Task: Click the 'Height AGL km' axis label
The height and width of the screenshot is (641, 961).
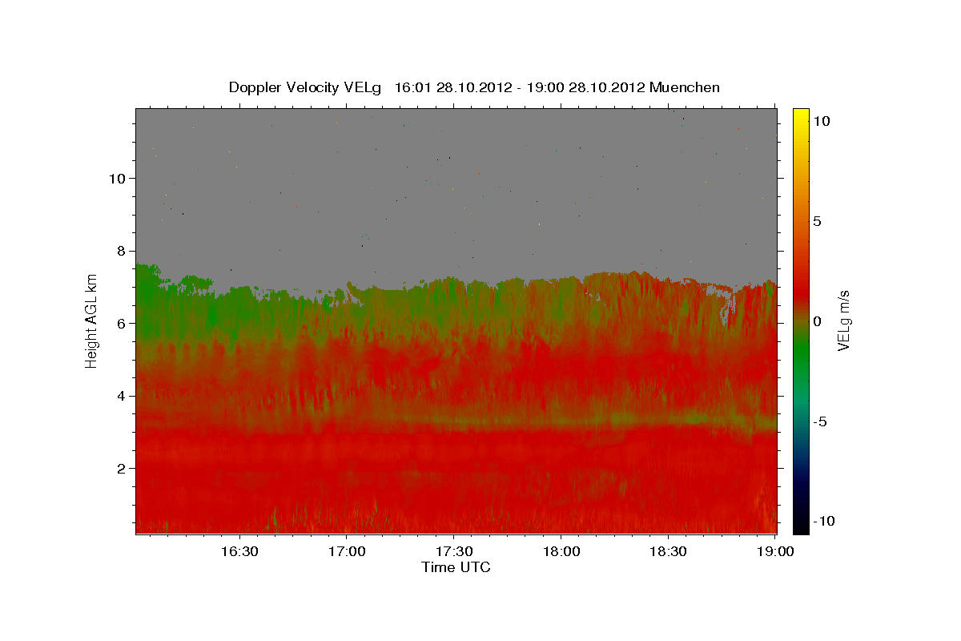Action: [91, 320]
